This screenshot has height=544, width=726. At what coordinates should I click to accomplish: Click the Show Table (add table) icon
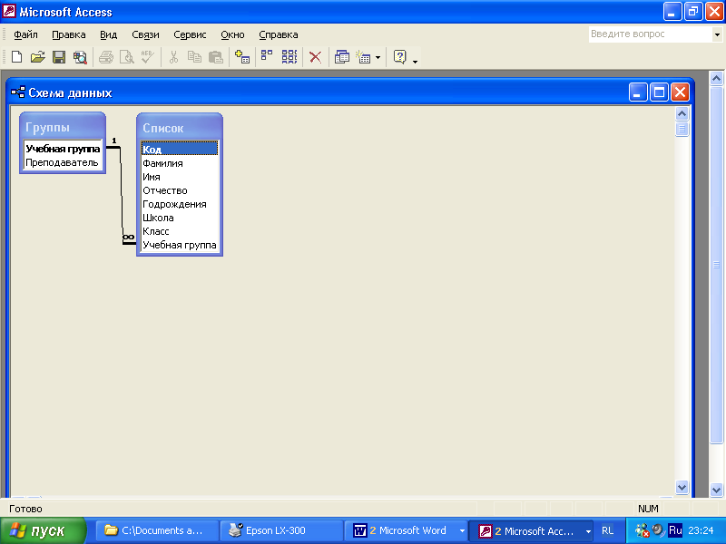241,57
